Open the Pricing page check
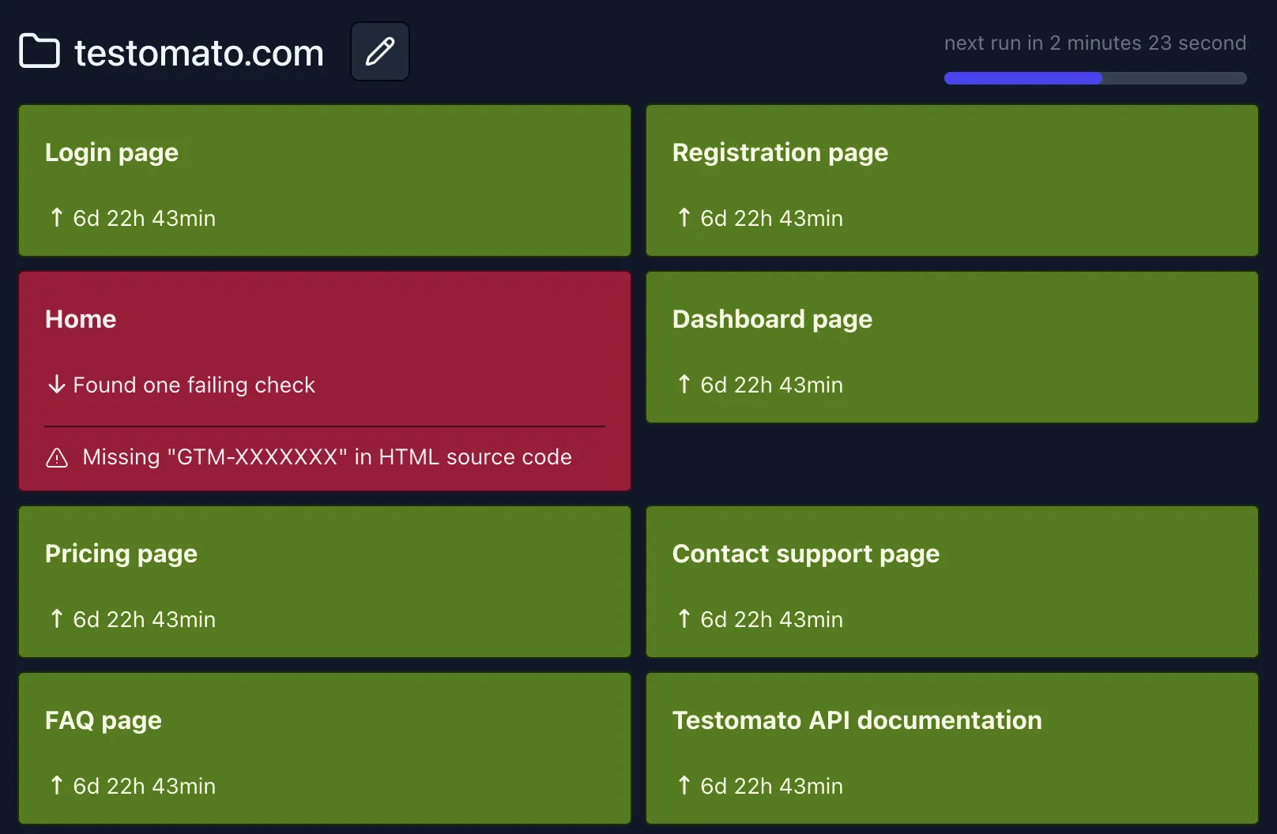 (325, 582)
